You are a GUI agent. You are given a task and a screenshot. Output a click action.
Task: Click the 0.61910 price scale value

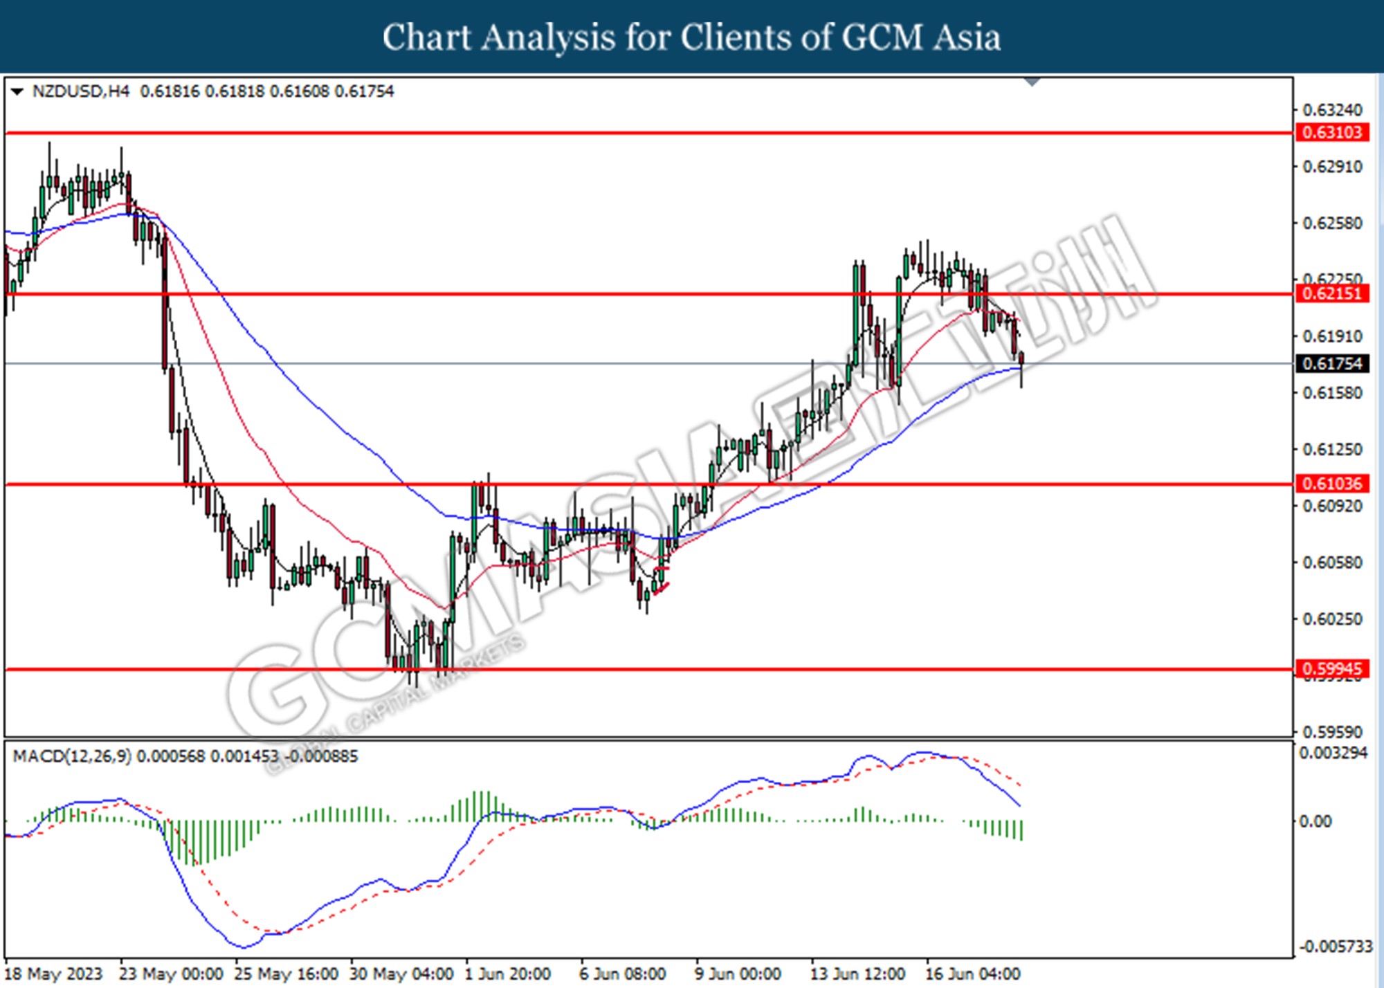1332,336
